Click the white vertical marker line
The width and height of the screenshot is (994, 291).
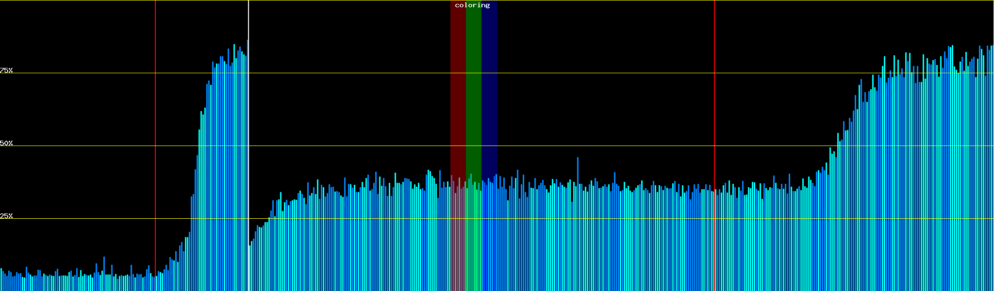[x=248, y=19]
